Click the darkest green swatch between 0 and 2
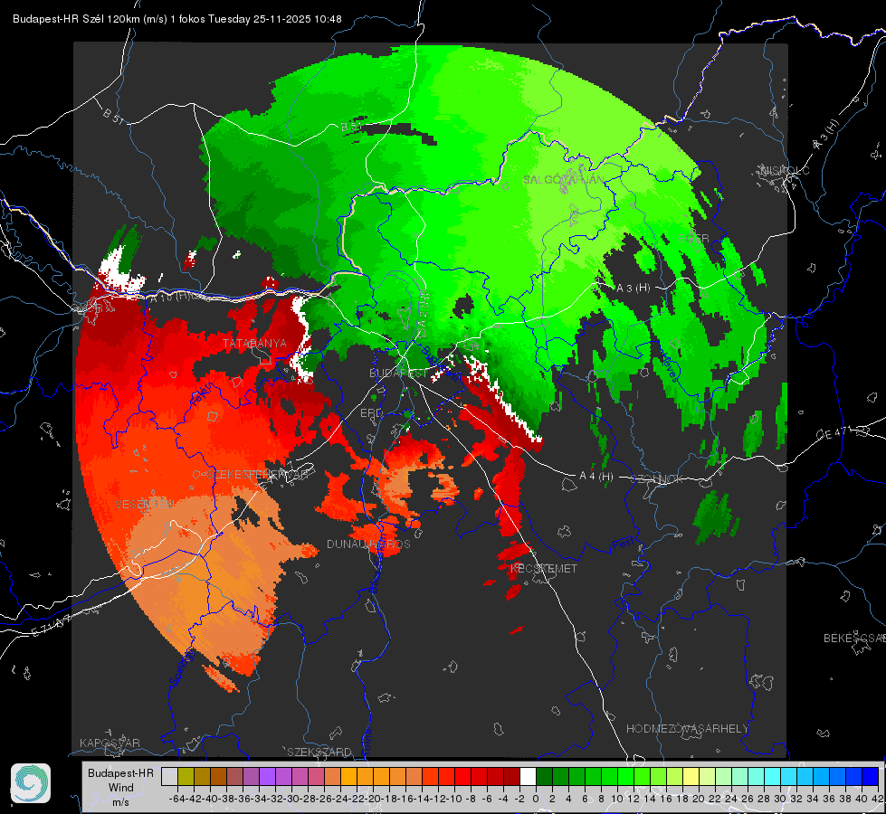 pyautogui.click(x=544, y=777)
